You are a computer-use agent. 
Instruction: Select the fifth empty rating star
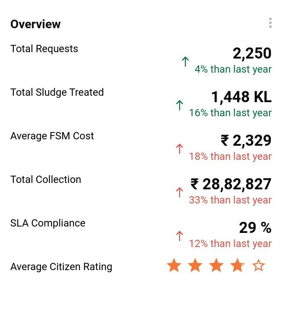(x=258, y=266)
